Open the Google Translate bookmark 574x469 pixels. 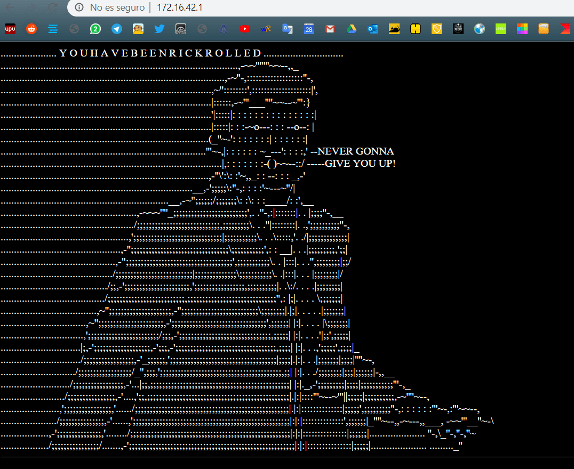(288, 29)
